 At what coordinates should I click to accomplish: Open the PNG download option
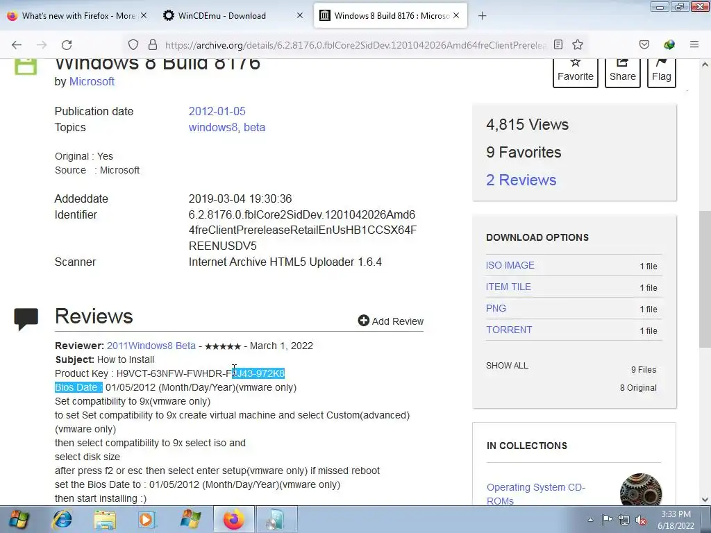496,308
